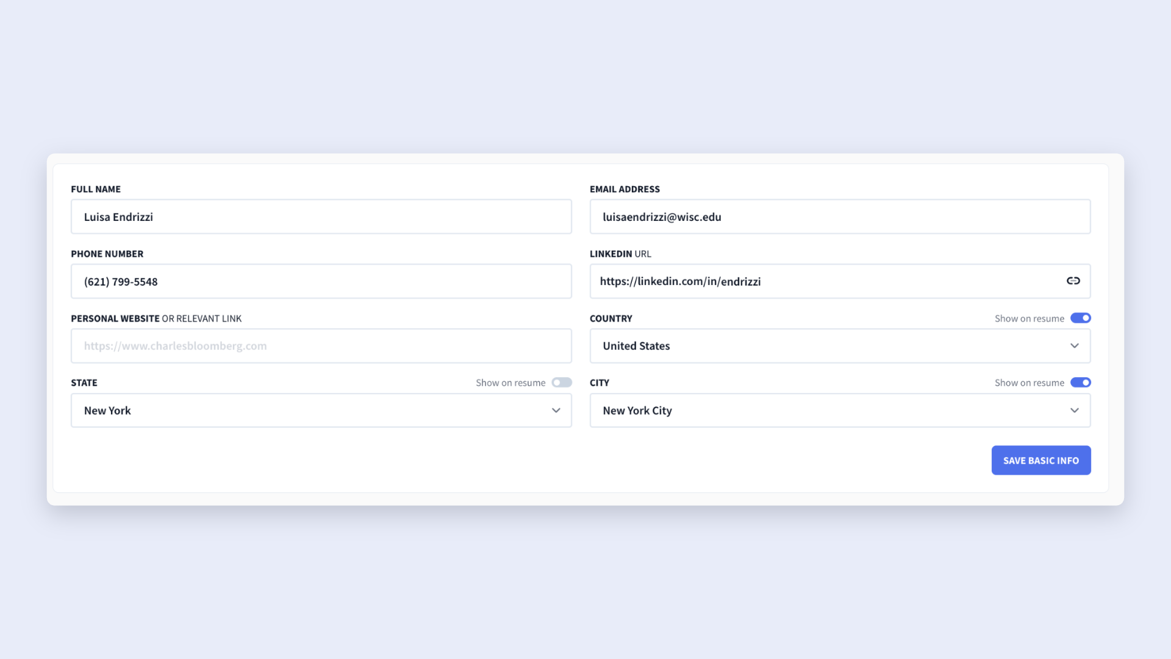Click the Phone Number label
This screenshot has height=659, width=1171.
pos(107,254)
